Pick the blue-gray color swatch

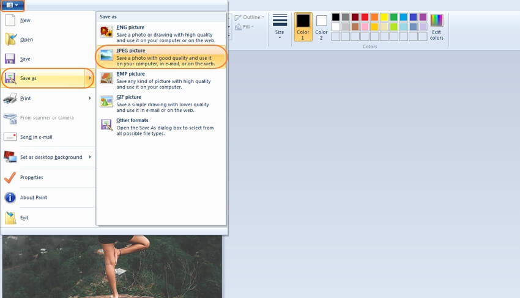click(x=413, y=26)
